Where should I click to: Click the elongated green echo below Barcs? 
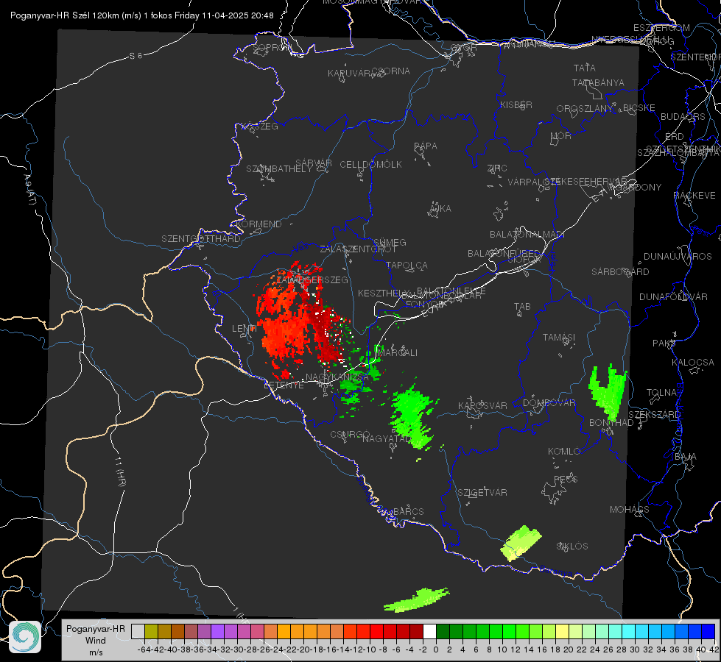tap(416, 599)
